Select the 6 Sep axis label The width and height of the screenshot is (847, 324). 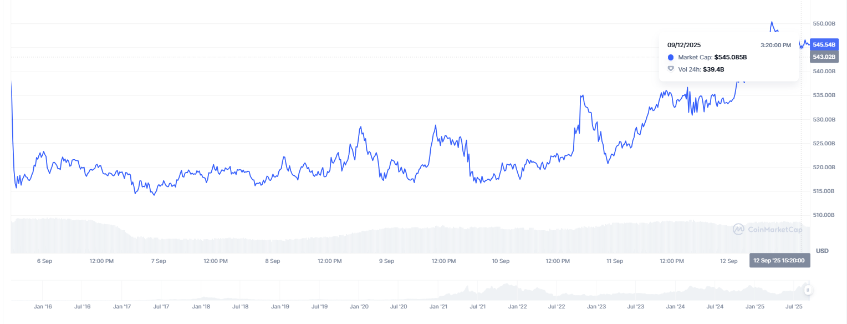44,261
